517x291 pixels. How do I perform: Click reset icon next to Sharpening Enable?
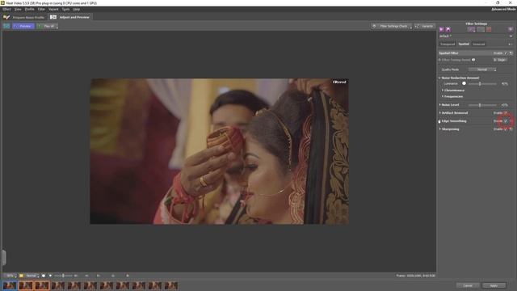pyautogui.click(x=511, y=129)
